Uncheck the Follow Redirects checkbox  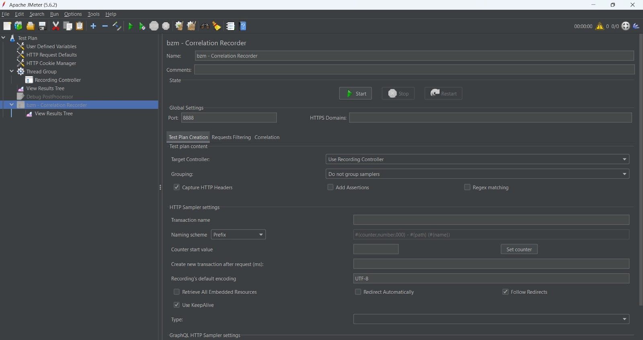click(505, 292)
